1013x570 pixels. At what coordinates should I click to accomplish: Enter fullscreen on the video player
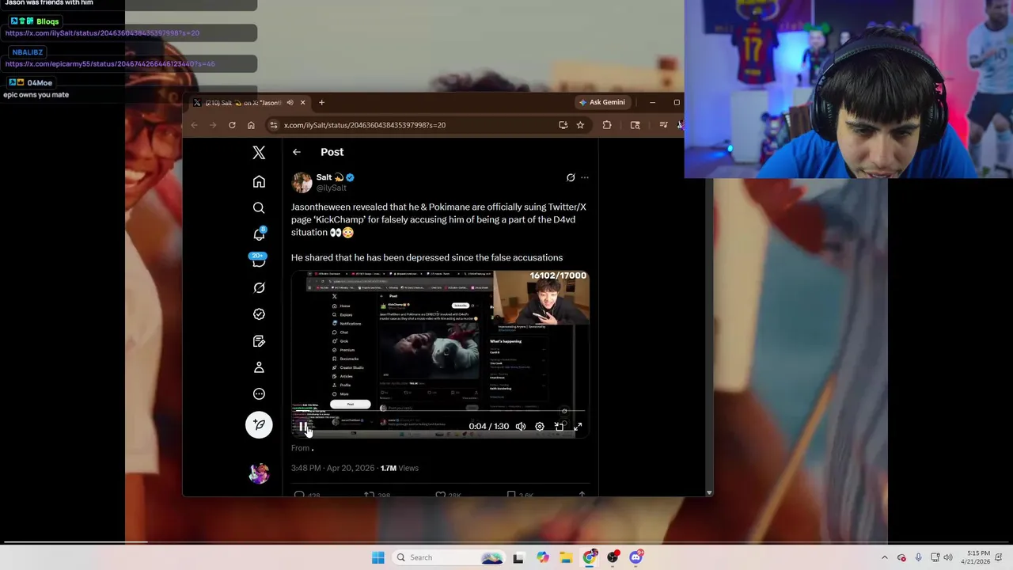578,426
